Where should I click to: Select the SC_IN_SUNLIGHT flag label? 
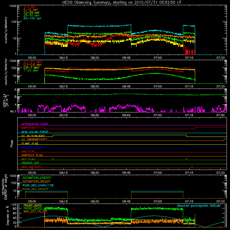point(33,136)
